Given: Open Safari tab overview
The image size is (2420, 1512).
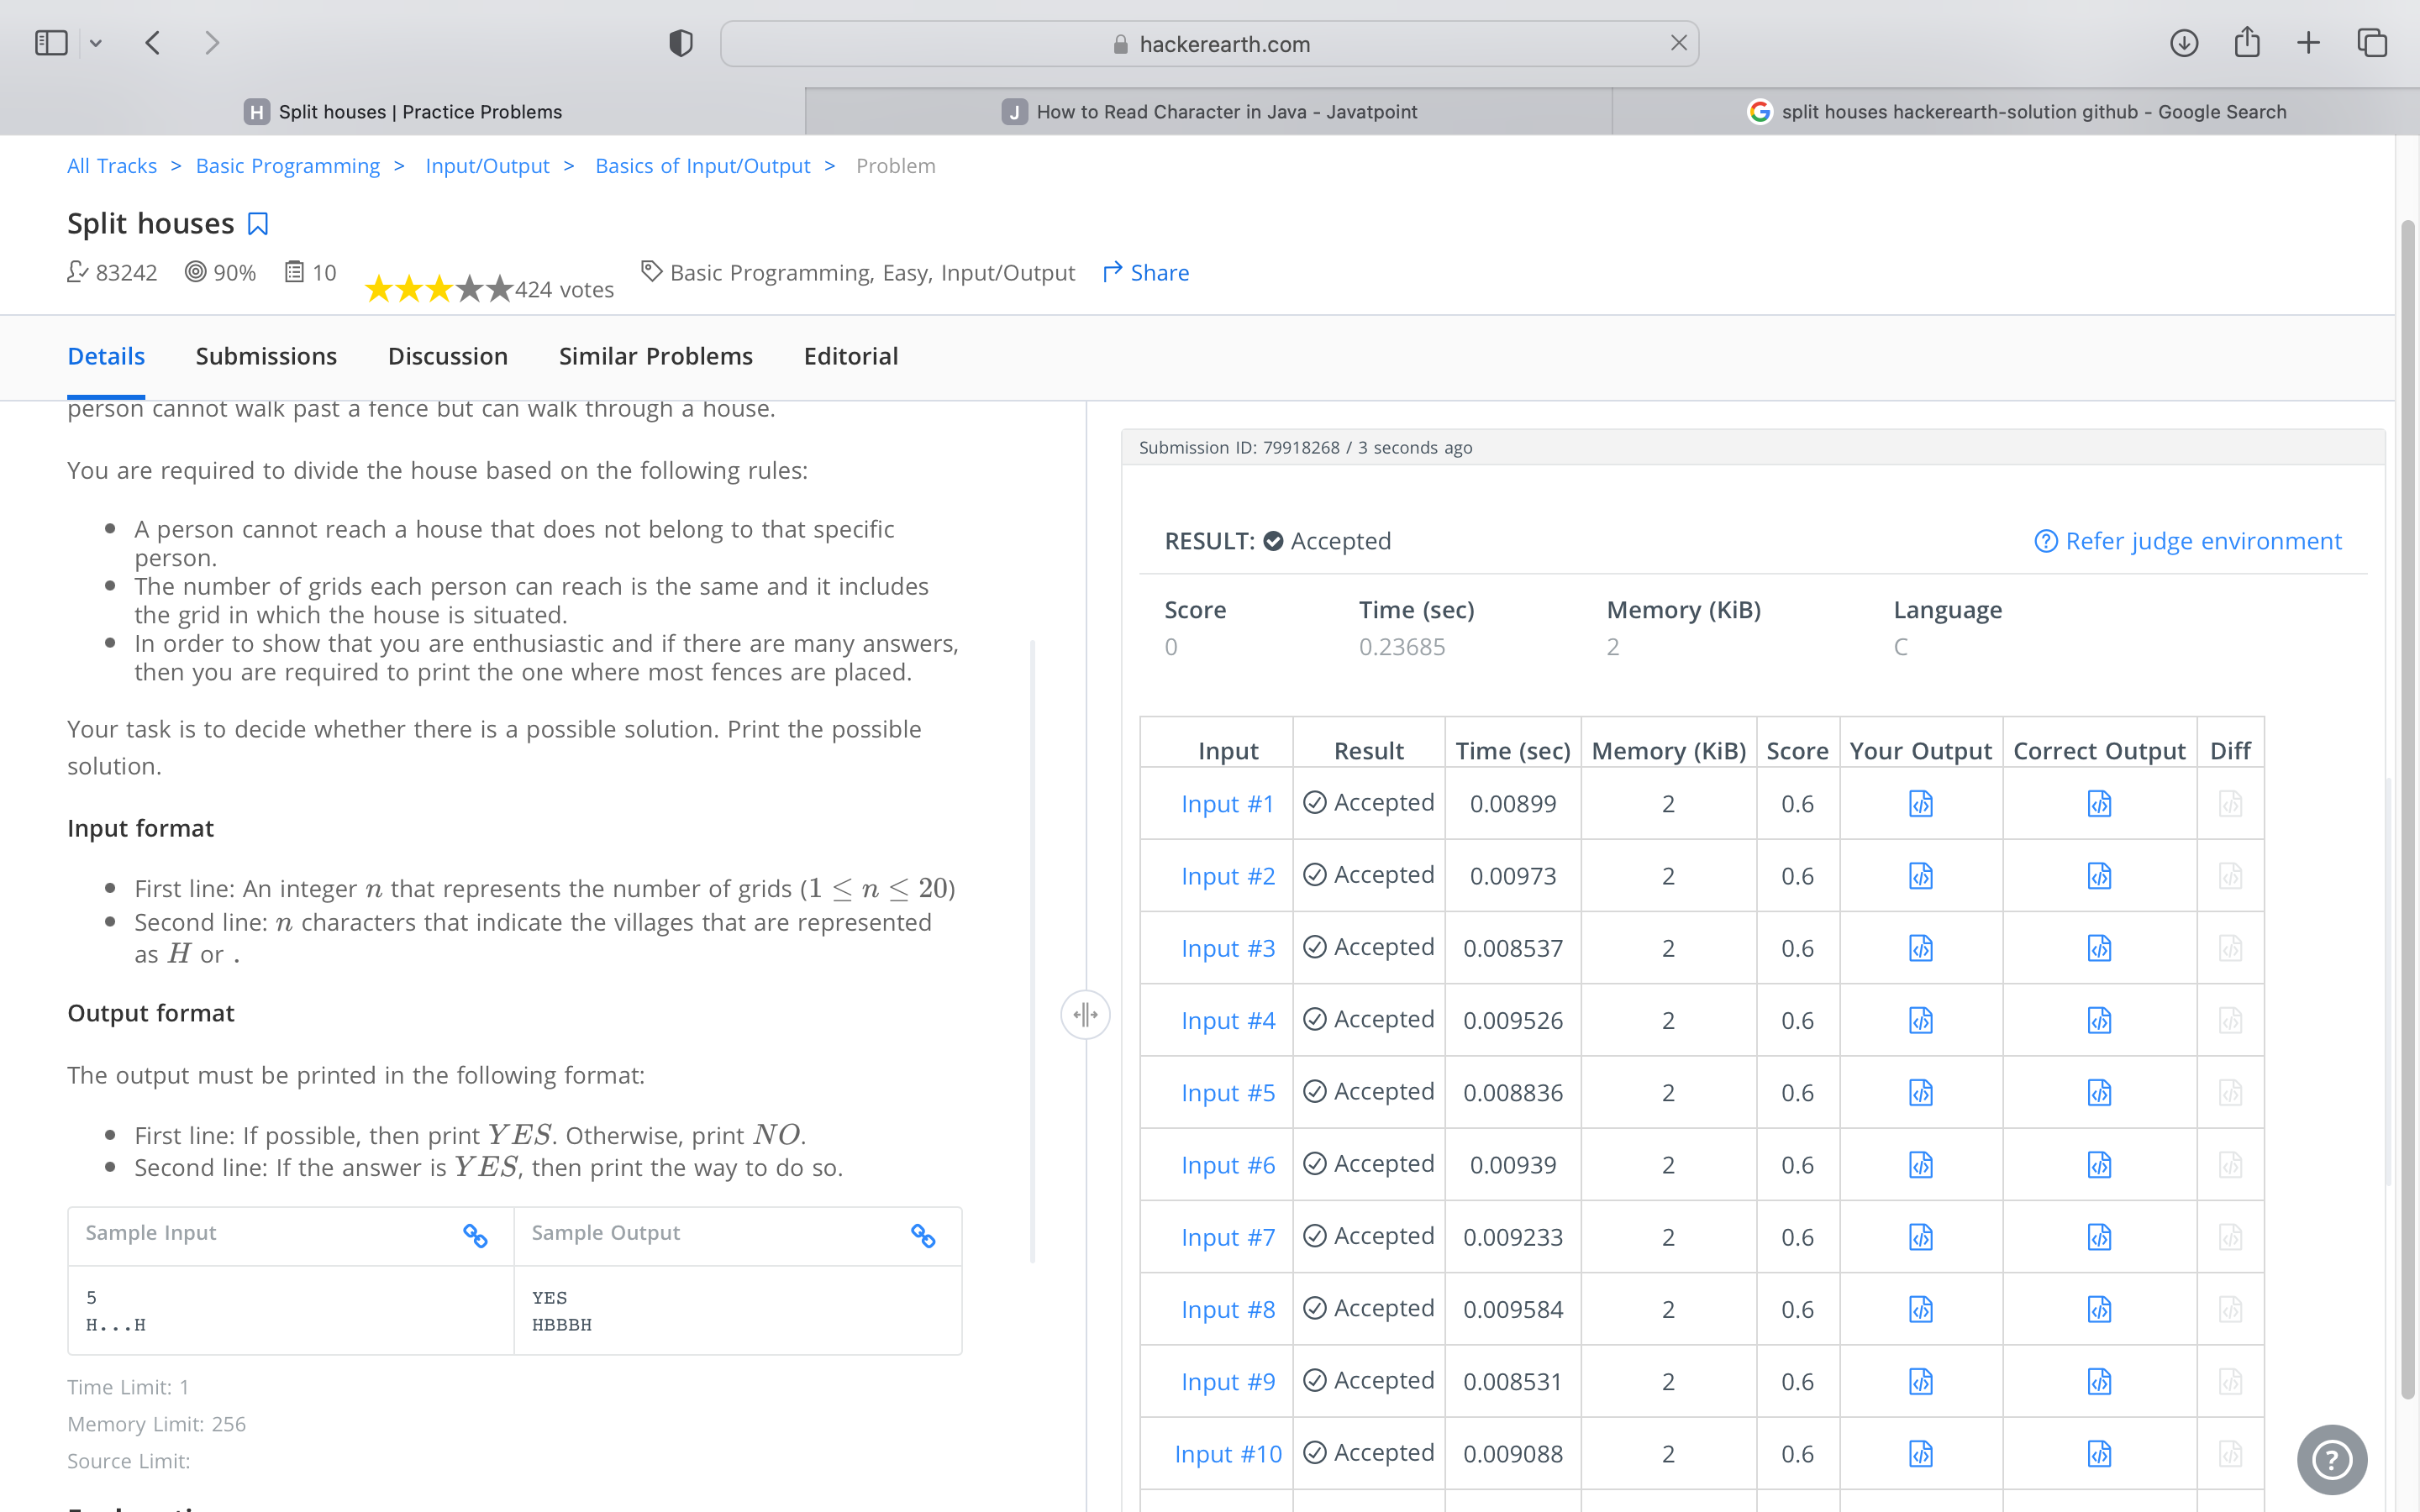Looking at the screenshot, I should 2372,43.
